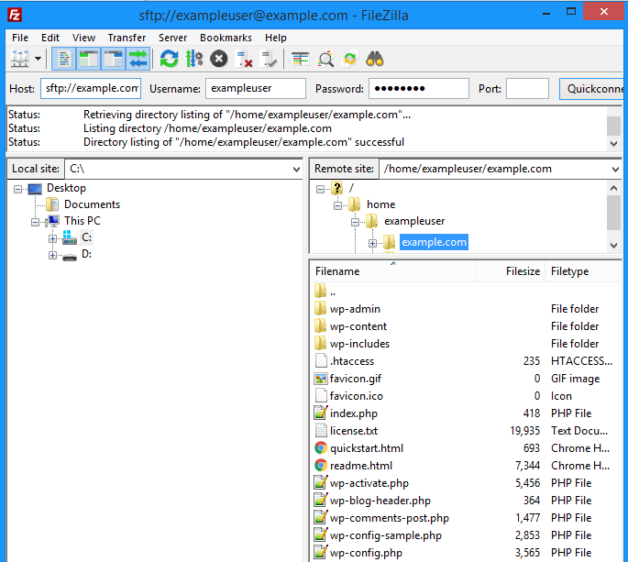Select the wp-includes folder

coord(466,344)
